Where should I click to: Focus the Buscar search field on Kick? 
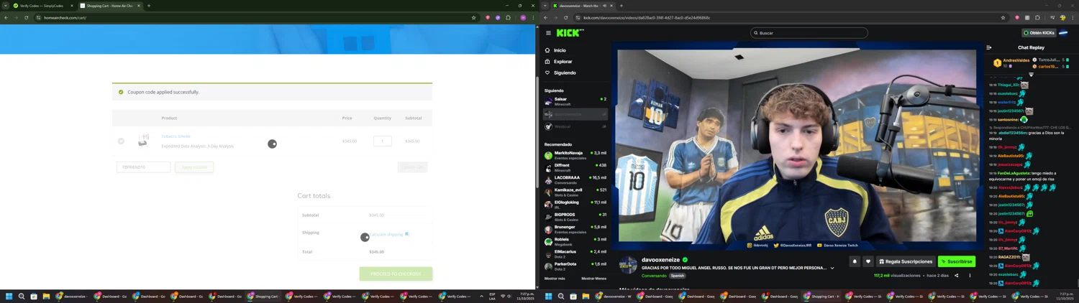(809, 33)
